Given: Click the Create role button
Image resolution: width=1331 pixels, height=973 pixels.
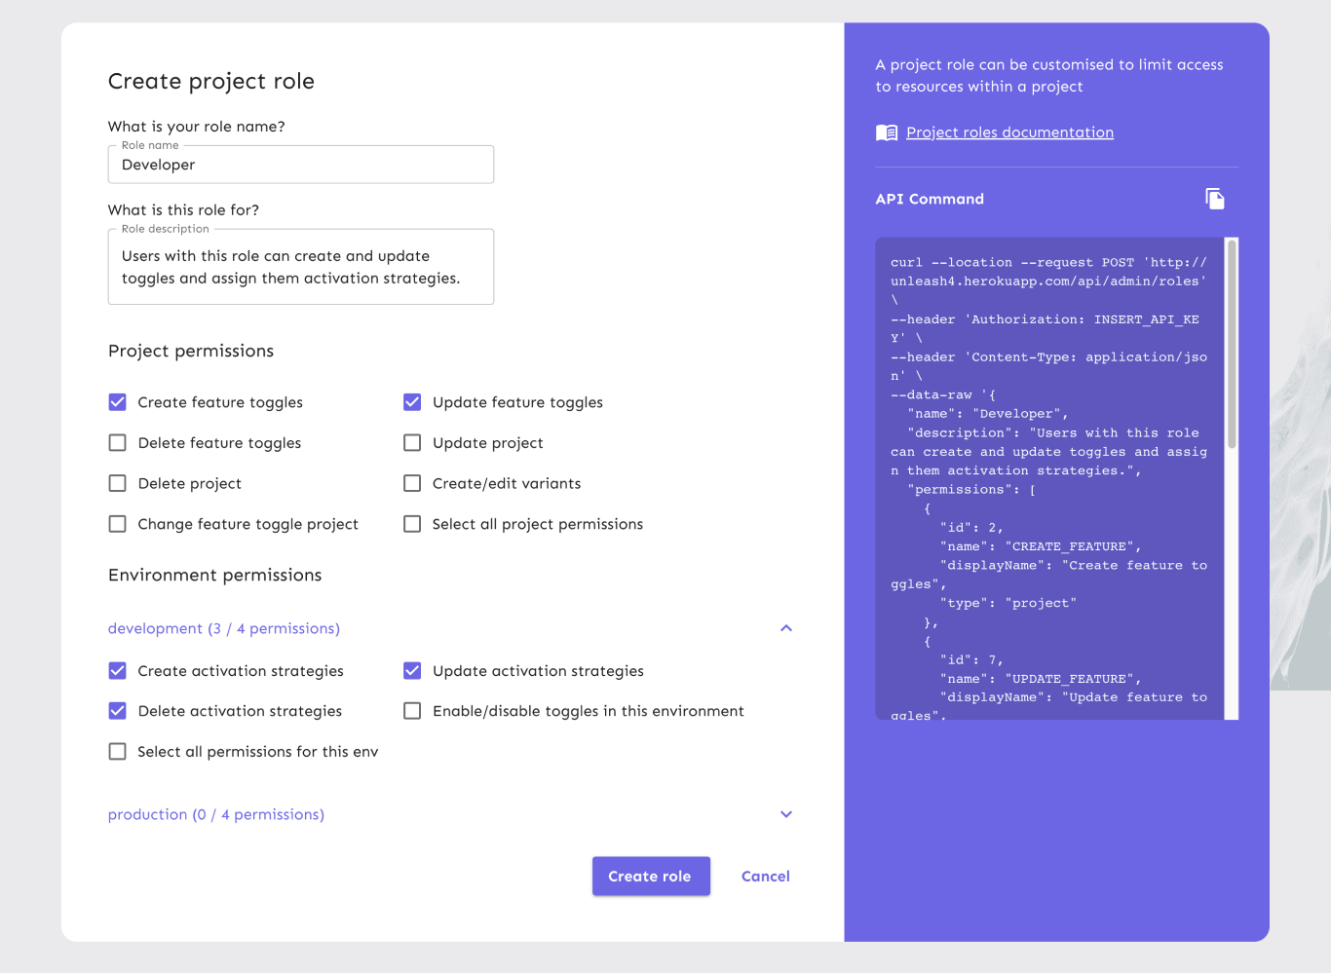Looking at the screenshot, I should [650, 876].
